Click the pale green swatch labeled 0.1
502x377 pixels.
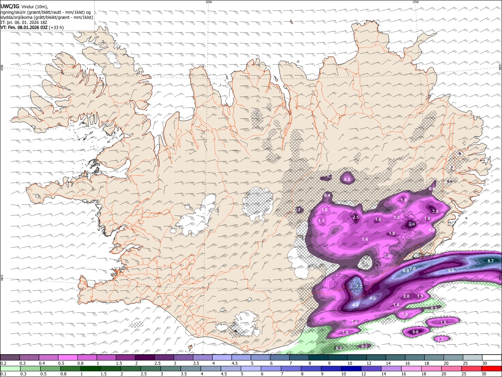(x=10, y=368)
